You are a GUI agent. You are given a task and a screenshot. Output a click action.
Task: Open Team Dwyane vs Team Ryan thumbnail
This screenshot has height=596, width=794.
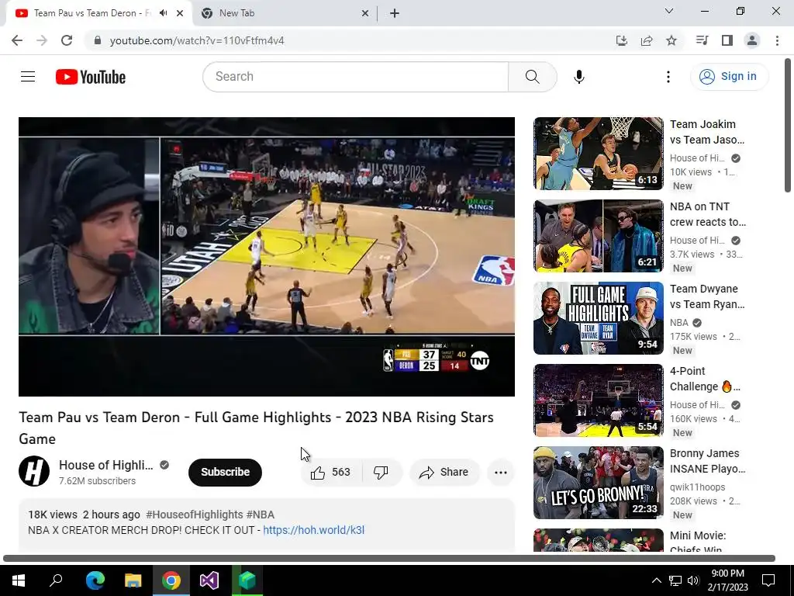598,317
